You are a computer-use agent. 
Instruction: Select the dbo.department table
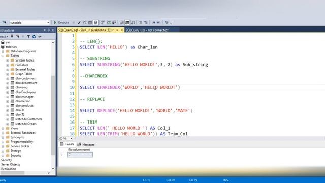coord(26,83)
